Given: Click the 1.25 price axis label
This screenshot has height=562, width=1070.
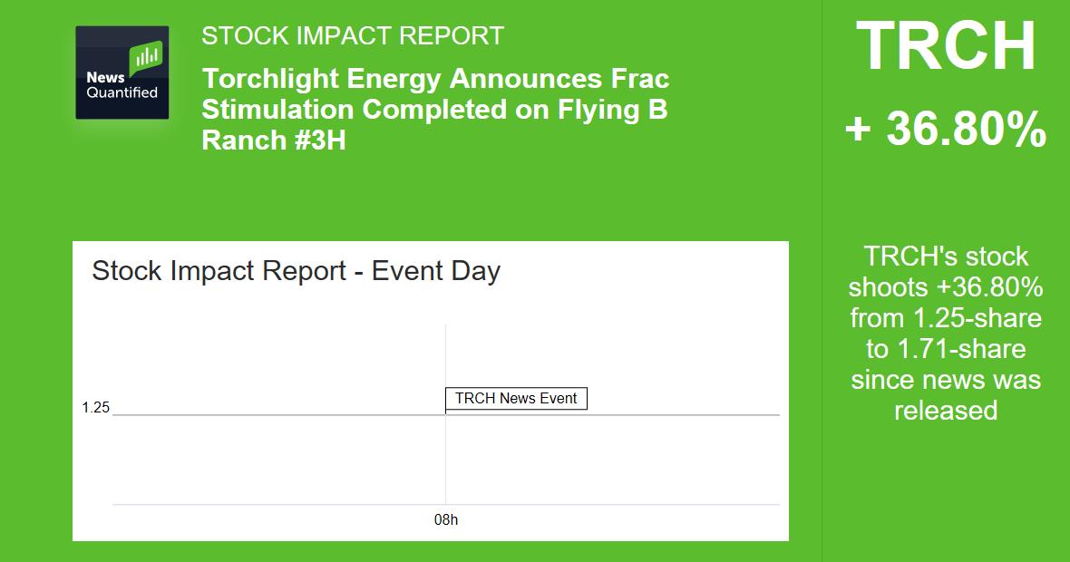Looking at the screenshot, I should pos(95,408).
